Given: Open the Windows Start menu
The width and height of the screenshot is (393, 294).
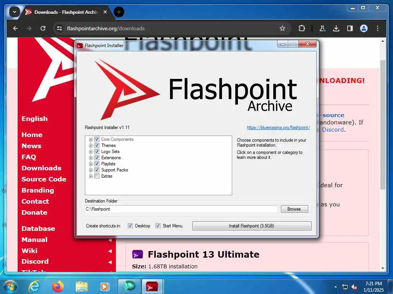Looking at the screenshot, I should pyautogui.click(x=10, y=287).
